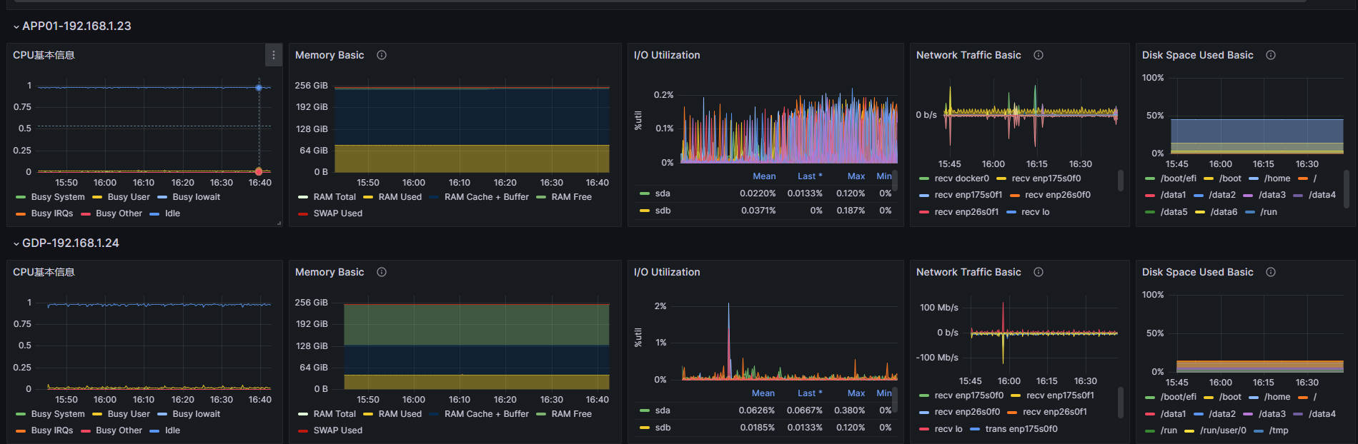Show info for APP01 Memory Basic panel
The width and height of the screenshot is (1358, 444).
point(382,55)
